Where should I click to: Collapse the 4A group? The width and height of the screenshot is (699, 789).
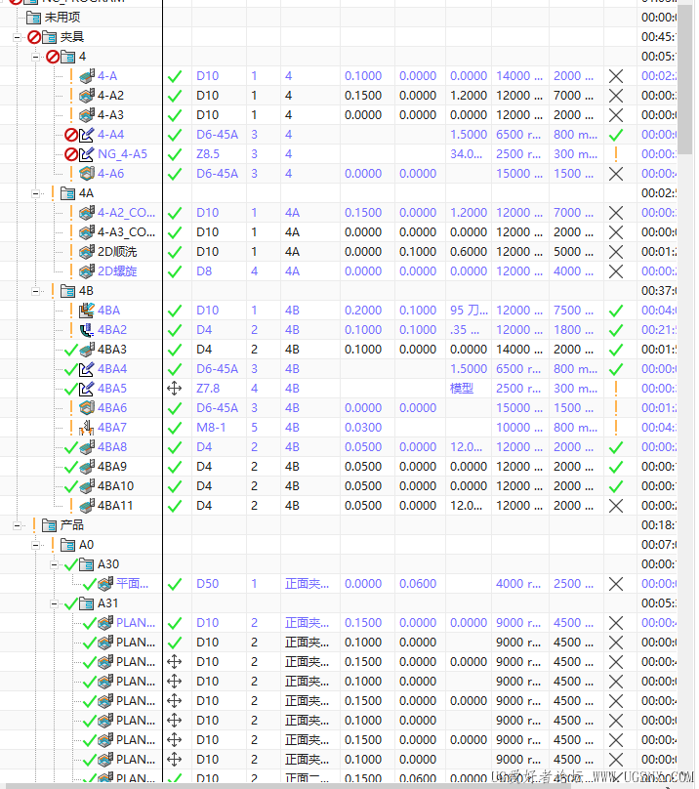pyautogui.click(x=36, y=193)
